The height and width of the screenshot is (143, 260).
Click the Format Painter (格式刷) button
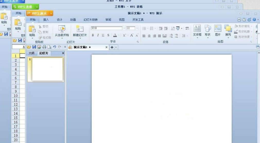[x=45, y=38]
